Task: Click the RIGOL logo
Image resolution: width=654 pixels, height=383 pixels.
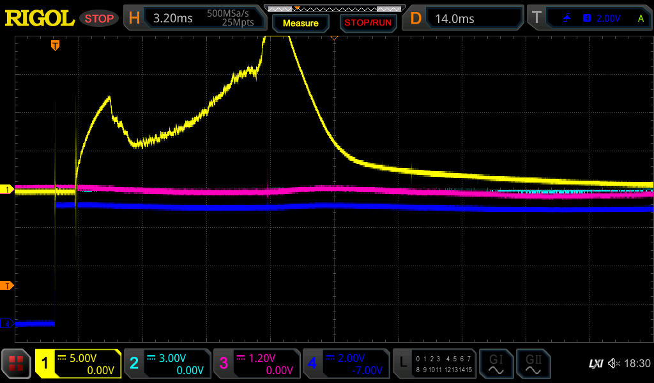Action: tap(40, 19)
